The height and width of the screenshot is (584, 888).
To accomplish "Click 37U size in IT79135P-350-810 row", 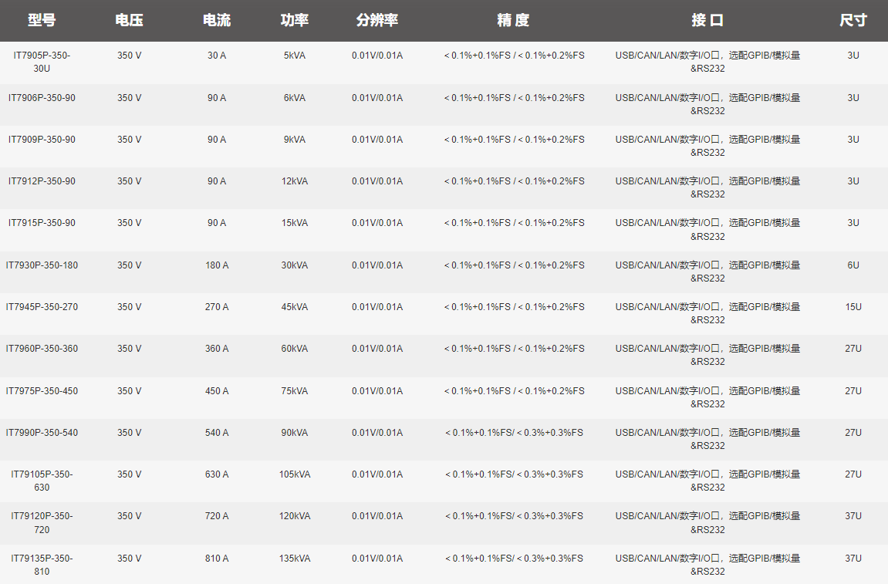I will tap(853, 559).
